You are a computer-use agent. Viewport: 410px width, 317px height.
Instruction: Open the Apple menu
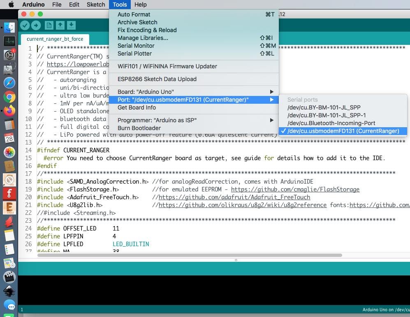(11, 5)
